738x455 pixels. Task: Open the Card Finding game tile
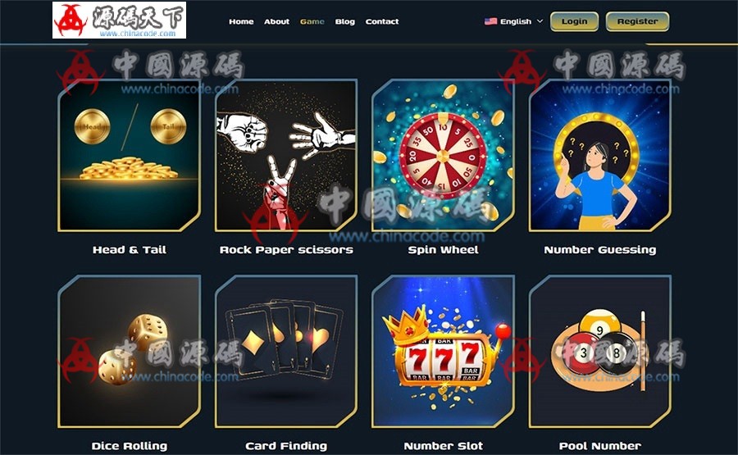(x=285, y=352)
